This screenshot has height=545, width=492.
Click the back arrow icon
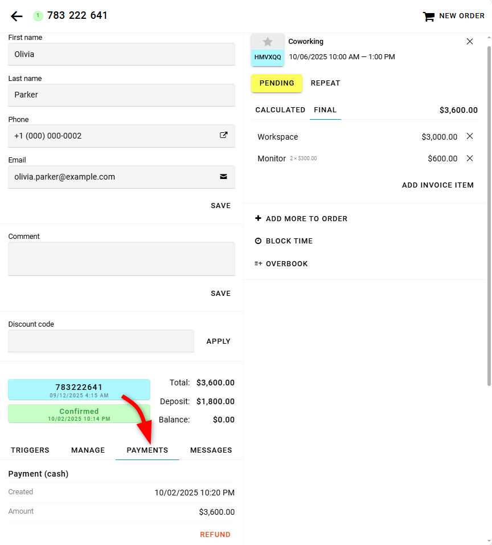(x=17, y=16)
